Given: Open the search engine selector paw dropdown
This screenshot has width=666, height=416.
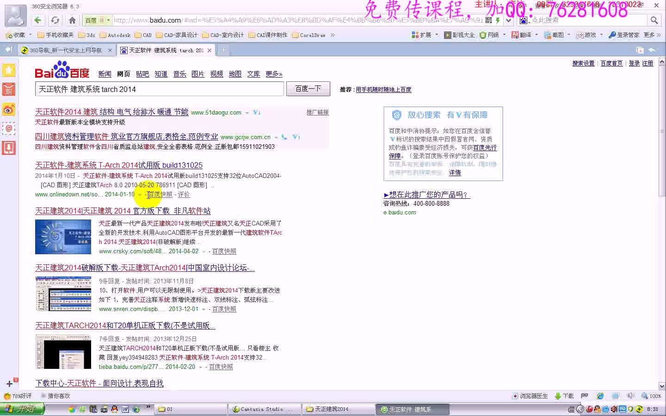Looking at the screenshot, I should point(524,20).
